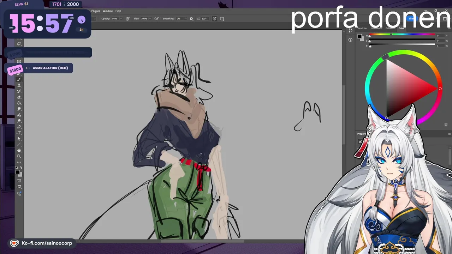
Task: Expand the Opacity 84% dropdown
Action: click(x=121, y=19)
